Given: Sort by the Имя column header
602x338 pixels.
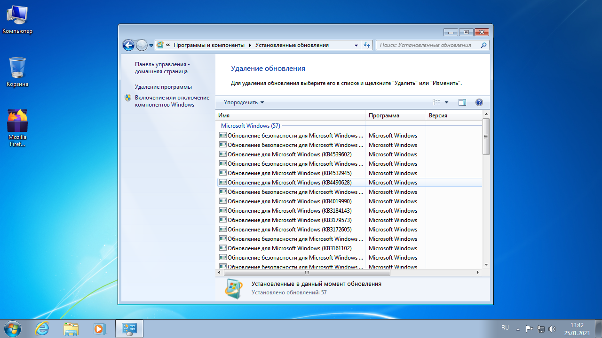Looking at the screenshot, I should (291, 115).
